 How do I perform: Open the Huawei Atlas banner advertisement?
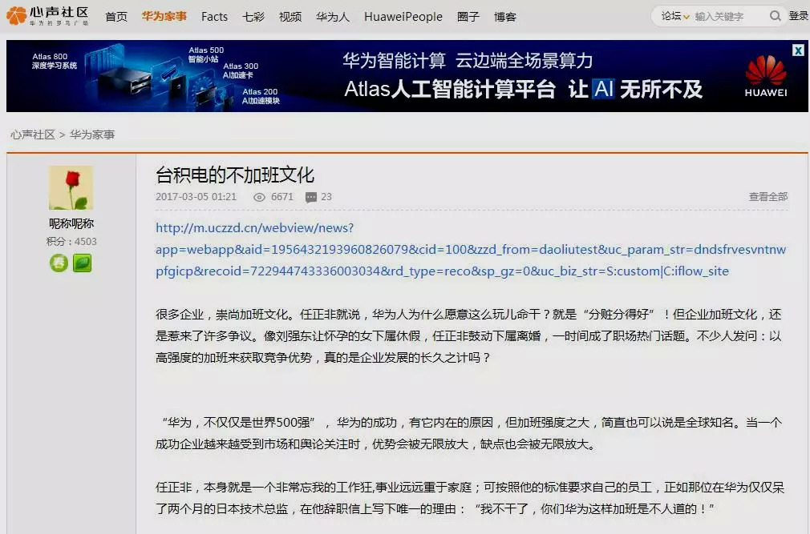407,76
